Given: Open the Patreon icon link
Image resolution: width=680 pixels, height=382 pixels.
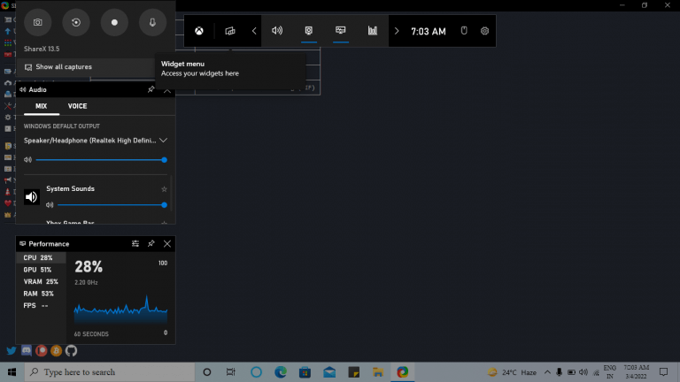Looking at the screenshot, I should (42, 350).
